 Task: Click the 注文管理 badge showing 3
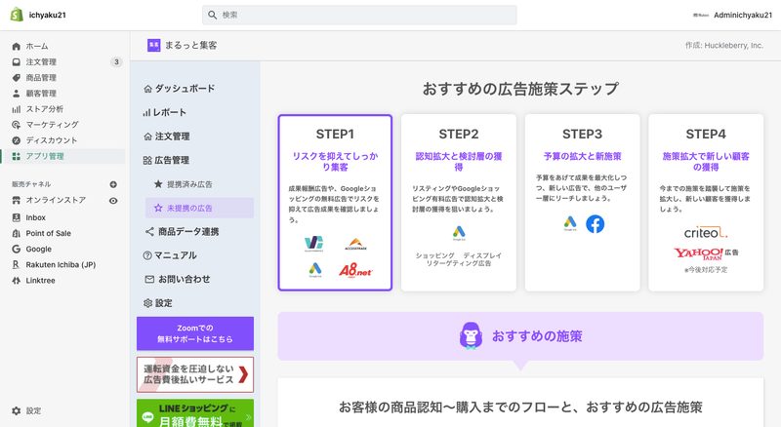tap(116, 61)
